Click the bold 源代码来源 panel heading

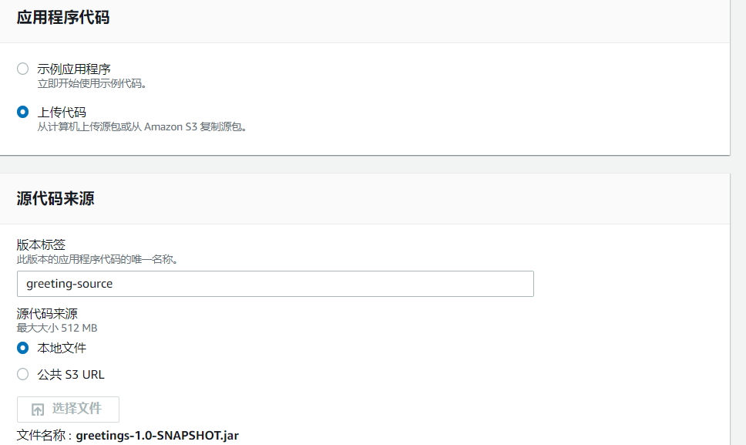(55, 198)
